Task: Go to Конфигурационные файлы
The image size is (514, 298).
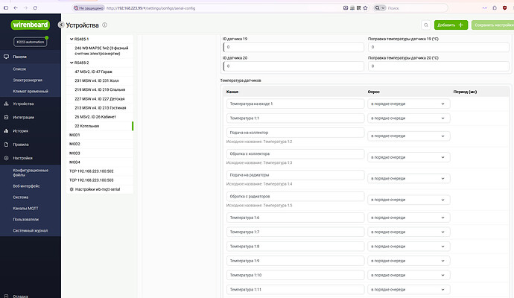Action: (30, 172)
